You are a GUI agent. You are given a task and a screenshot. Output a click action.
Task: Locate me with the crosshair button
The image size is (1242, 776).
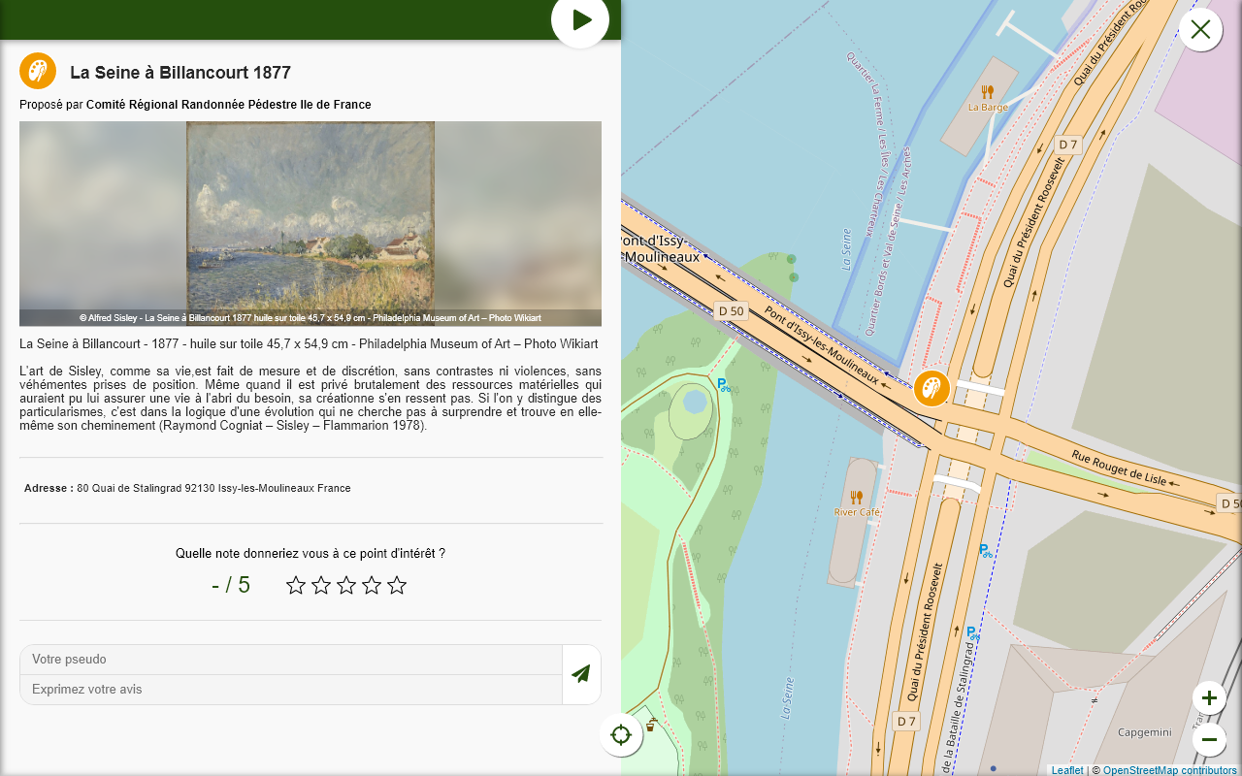(621, 735)
